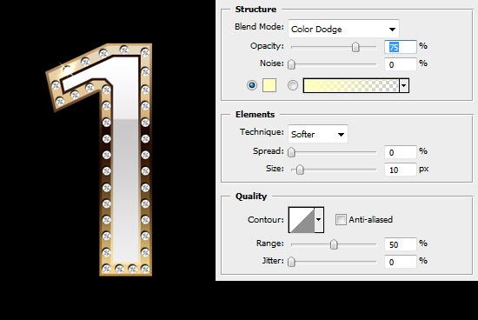Select the Spread percentage input field
The width and height of the screenshot is (478, 320).
point(401,152)
